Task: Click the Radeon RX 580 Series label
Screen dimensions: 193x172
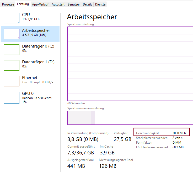Action: 37,98
